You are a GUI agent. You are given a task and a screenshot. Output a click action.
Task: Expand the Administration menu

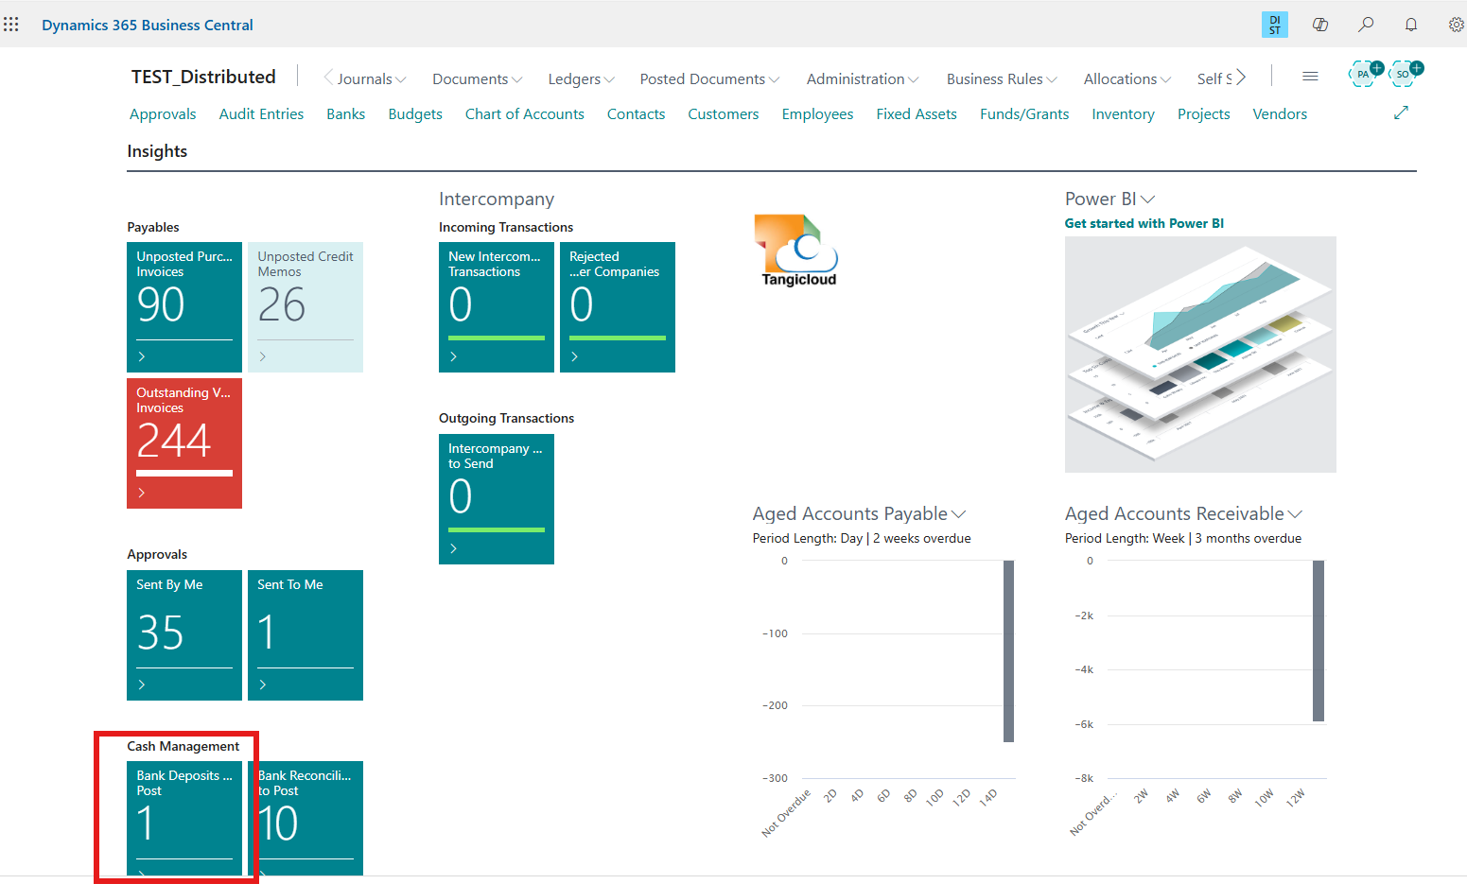(x=863, y=79)
